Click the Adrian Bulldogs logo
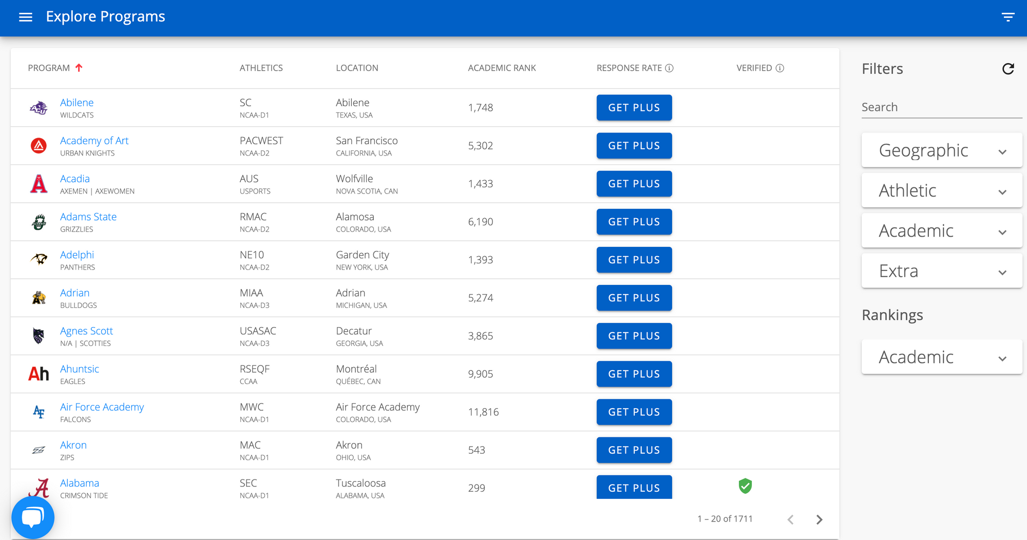This screenshot has height=540, width=1027. 39,298
